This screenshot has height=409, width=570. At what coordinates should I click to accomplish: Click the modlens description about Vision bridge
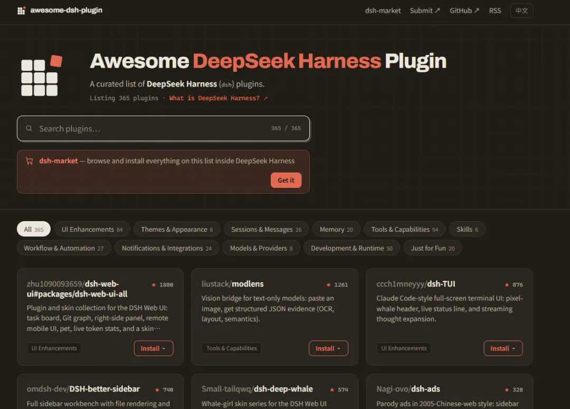coord(268,309)
